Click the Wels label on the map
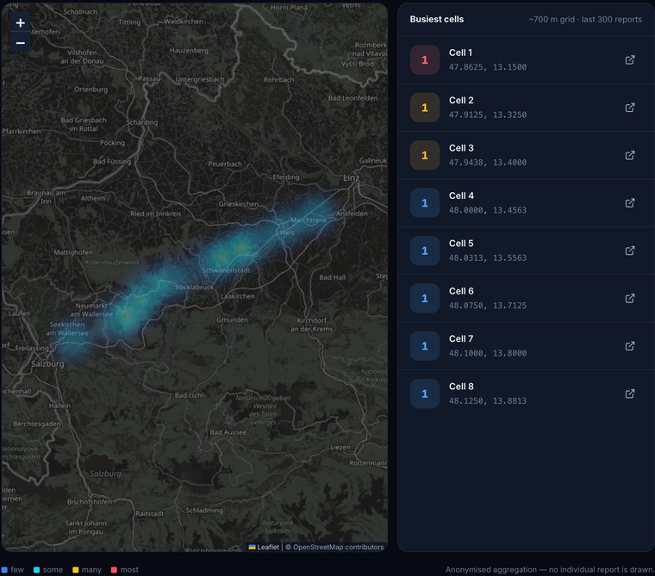Screen dimensions: 655x576 (x=287, y=232)
